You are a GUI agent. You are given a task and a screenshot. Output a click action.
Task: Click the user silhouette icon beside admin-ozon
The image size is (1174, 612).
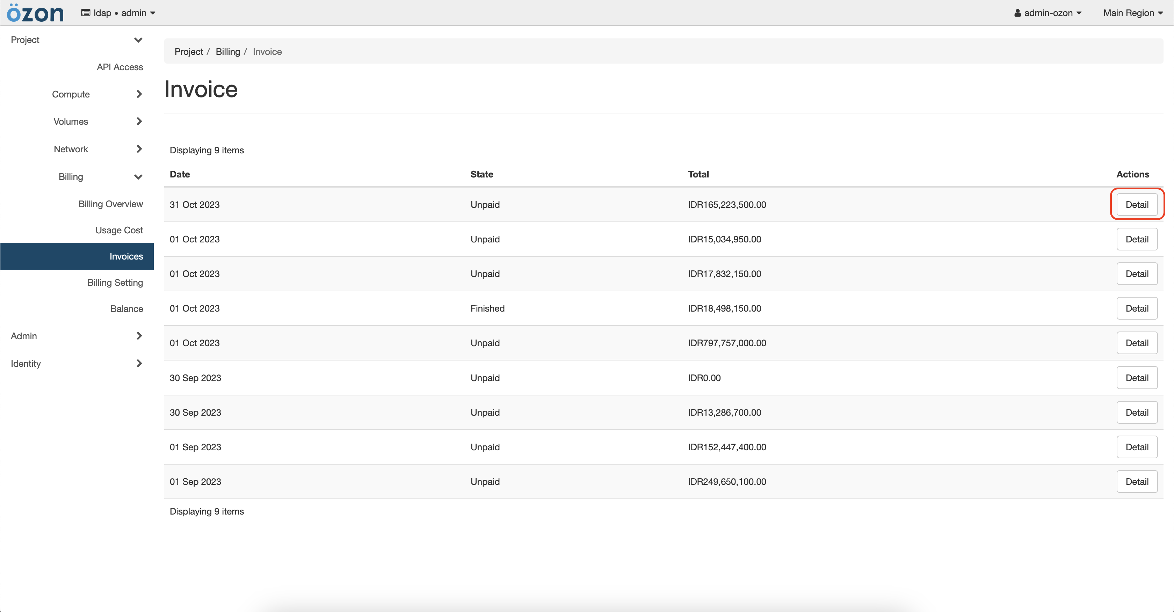tap(1018, 13)
